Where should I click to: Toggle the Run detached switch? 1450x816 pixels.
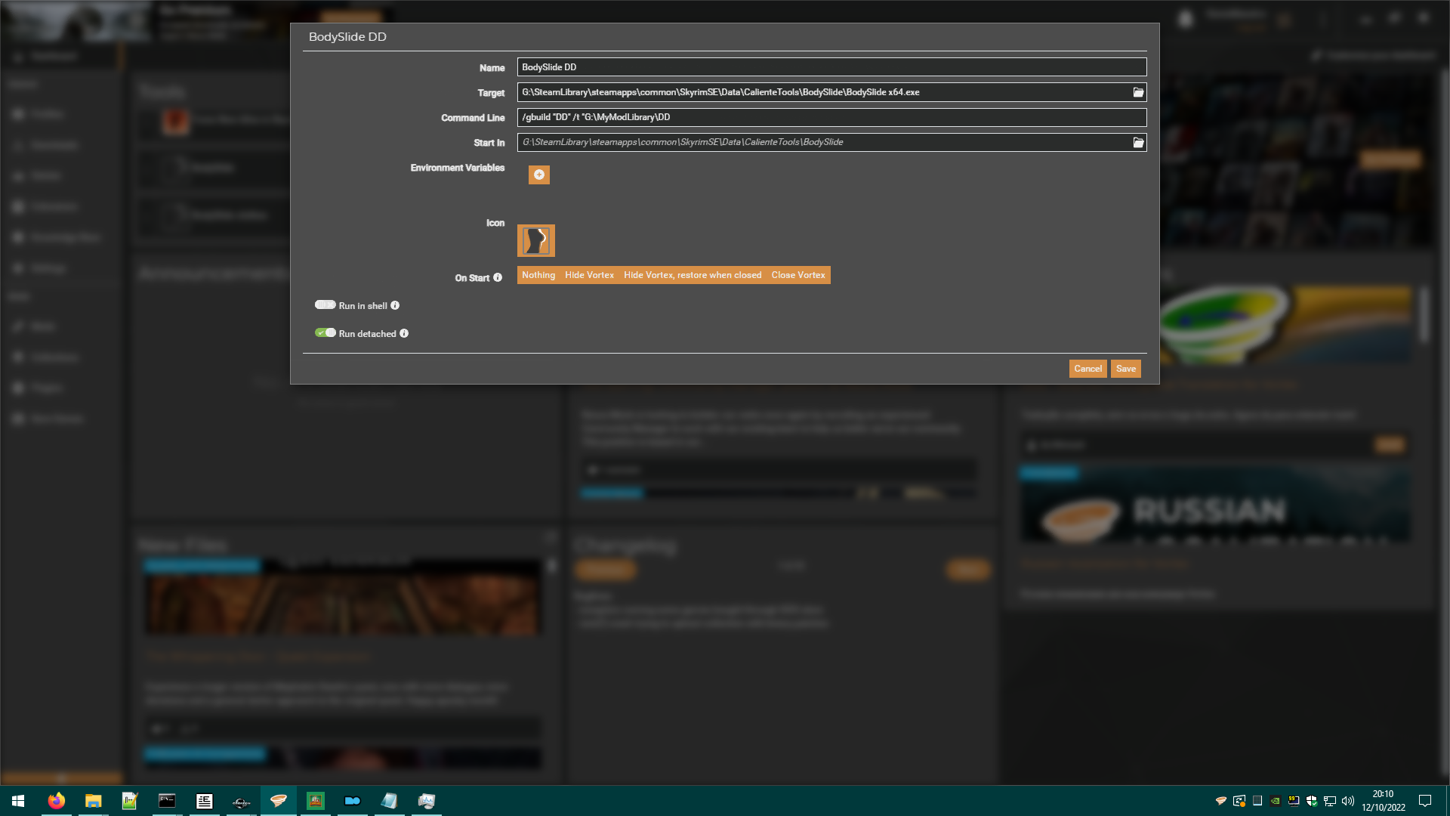click(325, 333)
